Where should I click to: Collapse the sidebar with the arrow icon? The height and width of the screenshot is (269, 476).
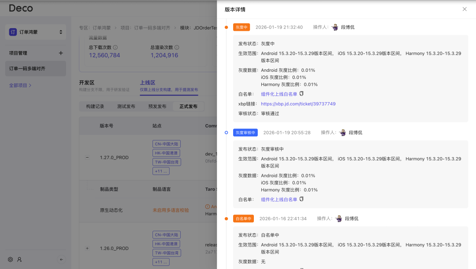tap(62, 260)
